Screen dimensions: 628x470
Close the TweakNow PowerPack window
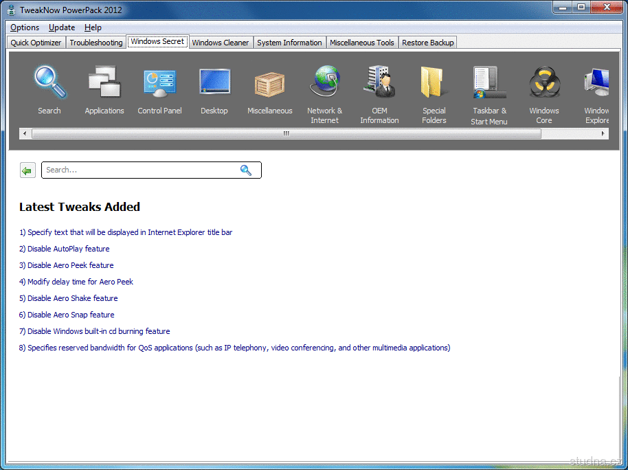click(607, 8)
